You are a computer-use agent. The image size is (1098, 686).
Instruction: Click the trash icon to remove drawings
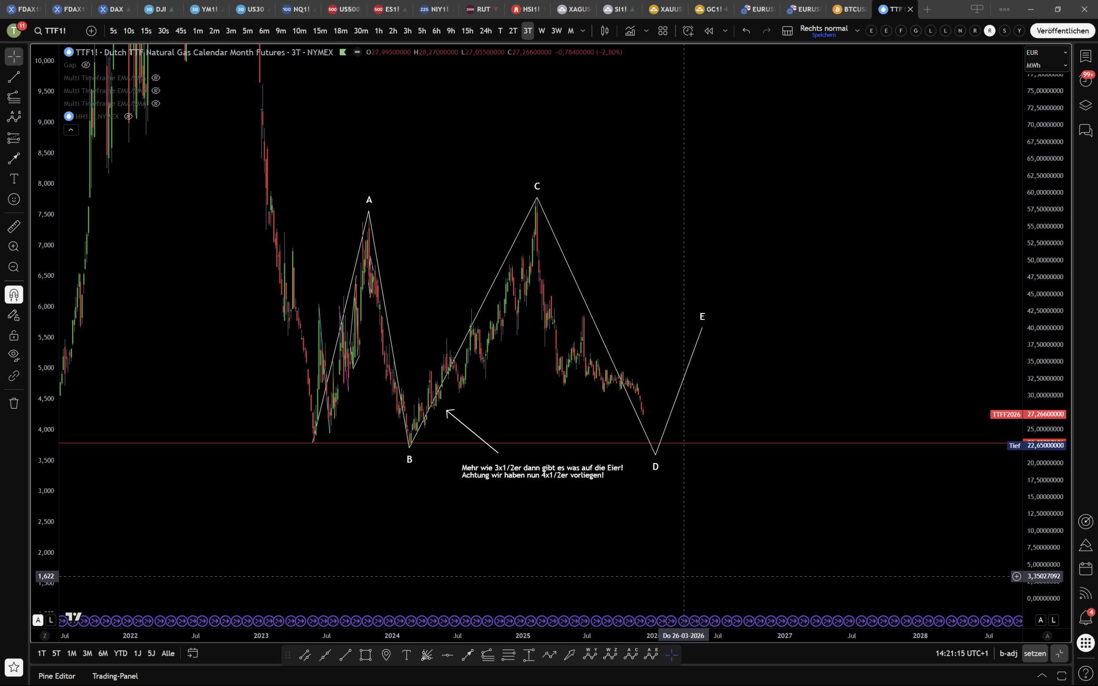tap(14, 403)
